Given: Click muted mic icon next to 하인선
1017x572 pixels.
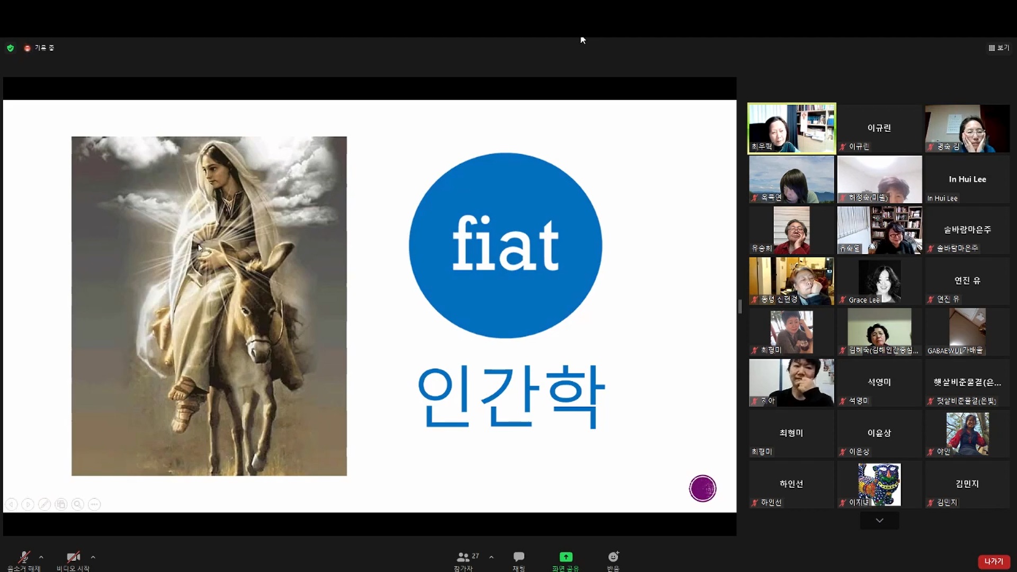Looking at the screenshot, I should point(755,503).
